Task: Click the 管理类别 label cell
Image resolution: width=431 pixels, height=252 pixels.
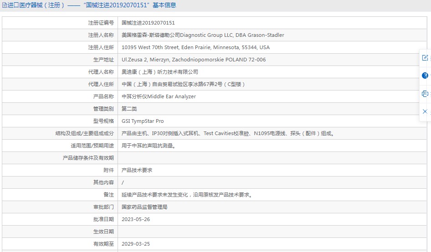Action: [60, 109]
